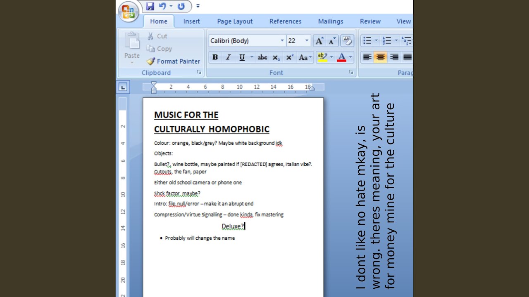Viewport: 529px width, 297px height.
Task: Open the Calibri (Body) font name dropdown
Action: (x=282, y=40)
